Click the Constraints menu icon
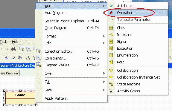 click(38, 58)
